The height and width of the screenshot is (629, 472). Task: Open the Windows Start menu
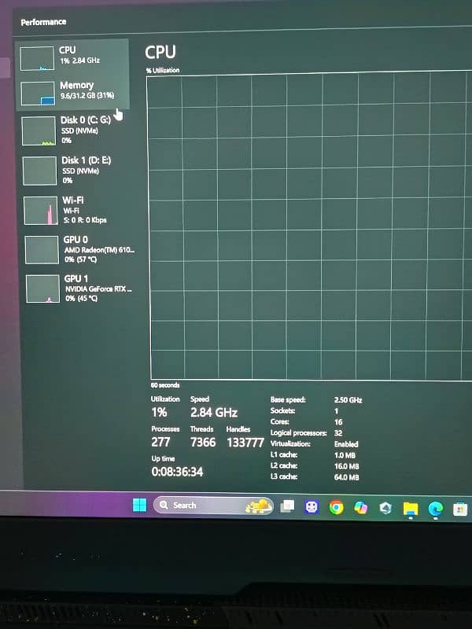point(140,505)
